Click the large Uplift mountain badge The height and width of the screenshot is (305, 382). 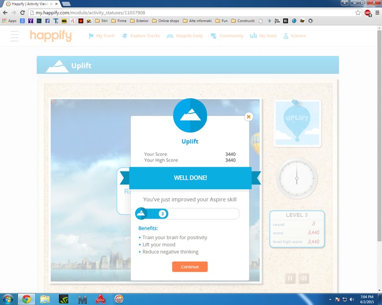click(x=190, y=115)
